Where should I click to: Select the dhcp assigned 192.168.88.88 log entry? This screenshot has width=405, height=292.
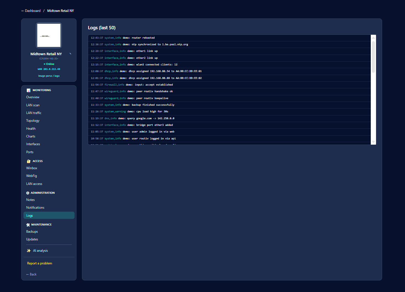pos(229,78)
